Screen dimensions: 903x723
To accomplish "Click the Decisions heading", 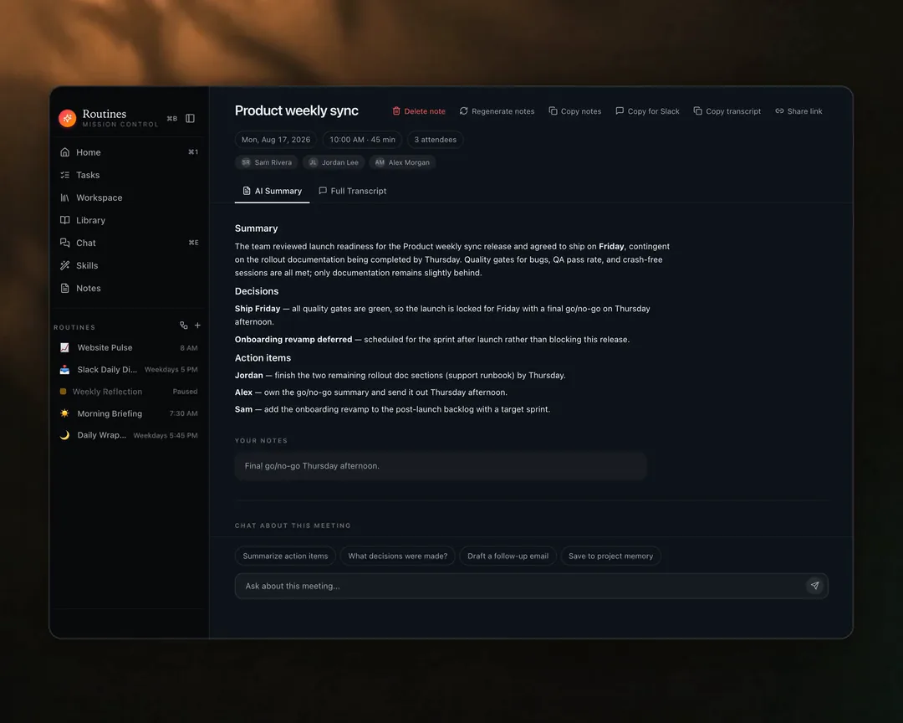I will click(x=257, y=291).
